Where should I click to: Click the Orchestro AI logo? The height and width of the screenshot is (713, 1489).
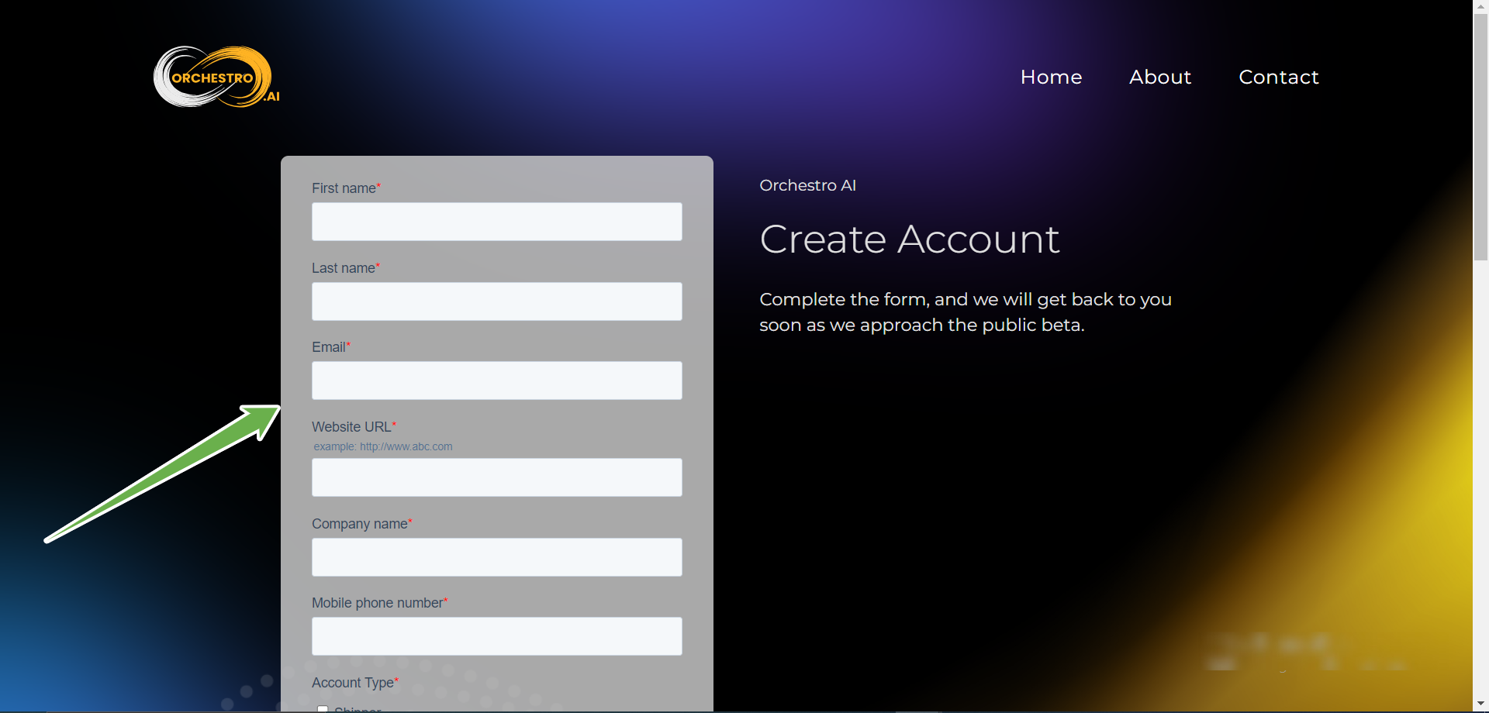tap(216, 77)
